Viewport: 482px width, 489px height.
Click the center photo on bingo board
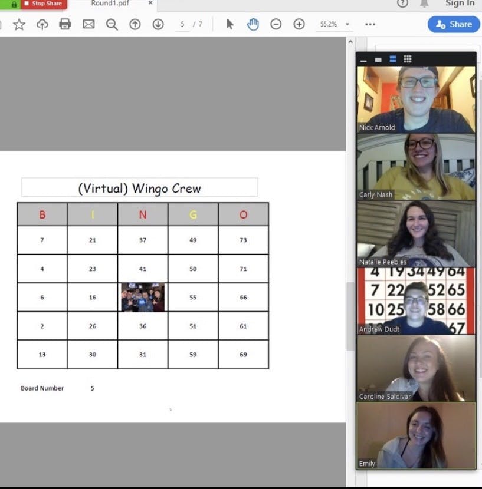pyautogui.click(x=143, y=297)
